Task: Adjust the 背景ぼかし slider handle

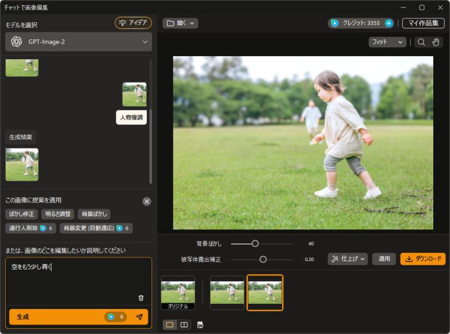Action: pyautogui.click(x=255, y=243)
